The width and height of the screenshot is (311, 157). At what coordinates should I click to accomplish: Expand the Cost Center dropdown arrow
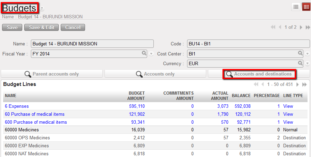point(308,54)
